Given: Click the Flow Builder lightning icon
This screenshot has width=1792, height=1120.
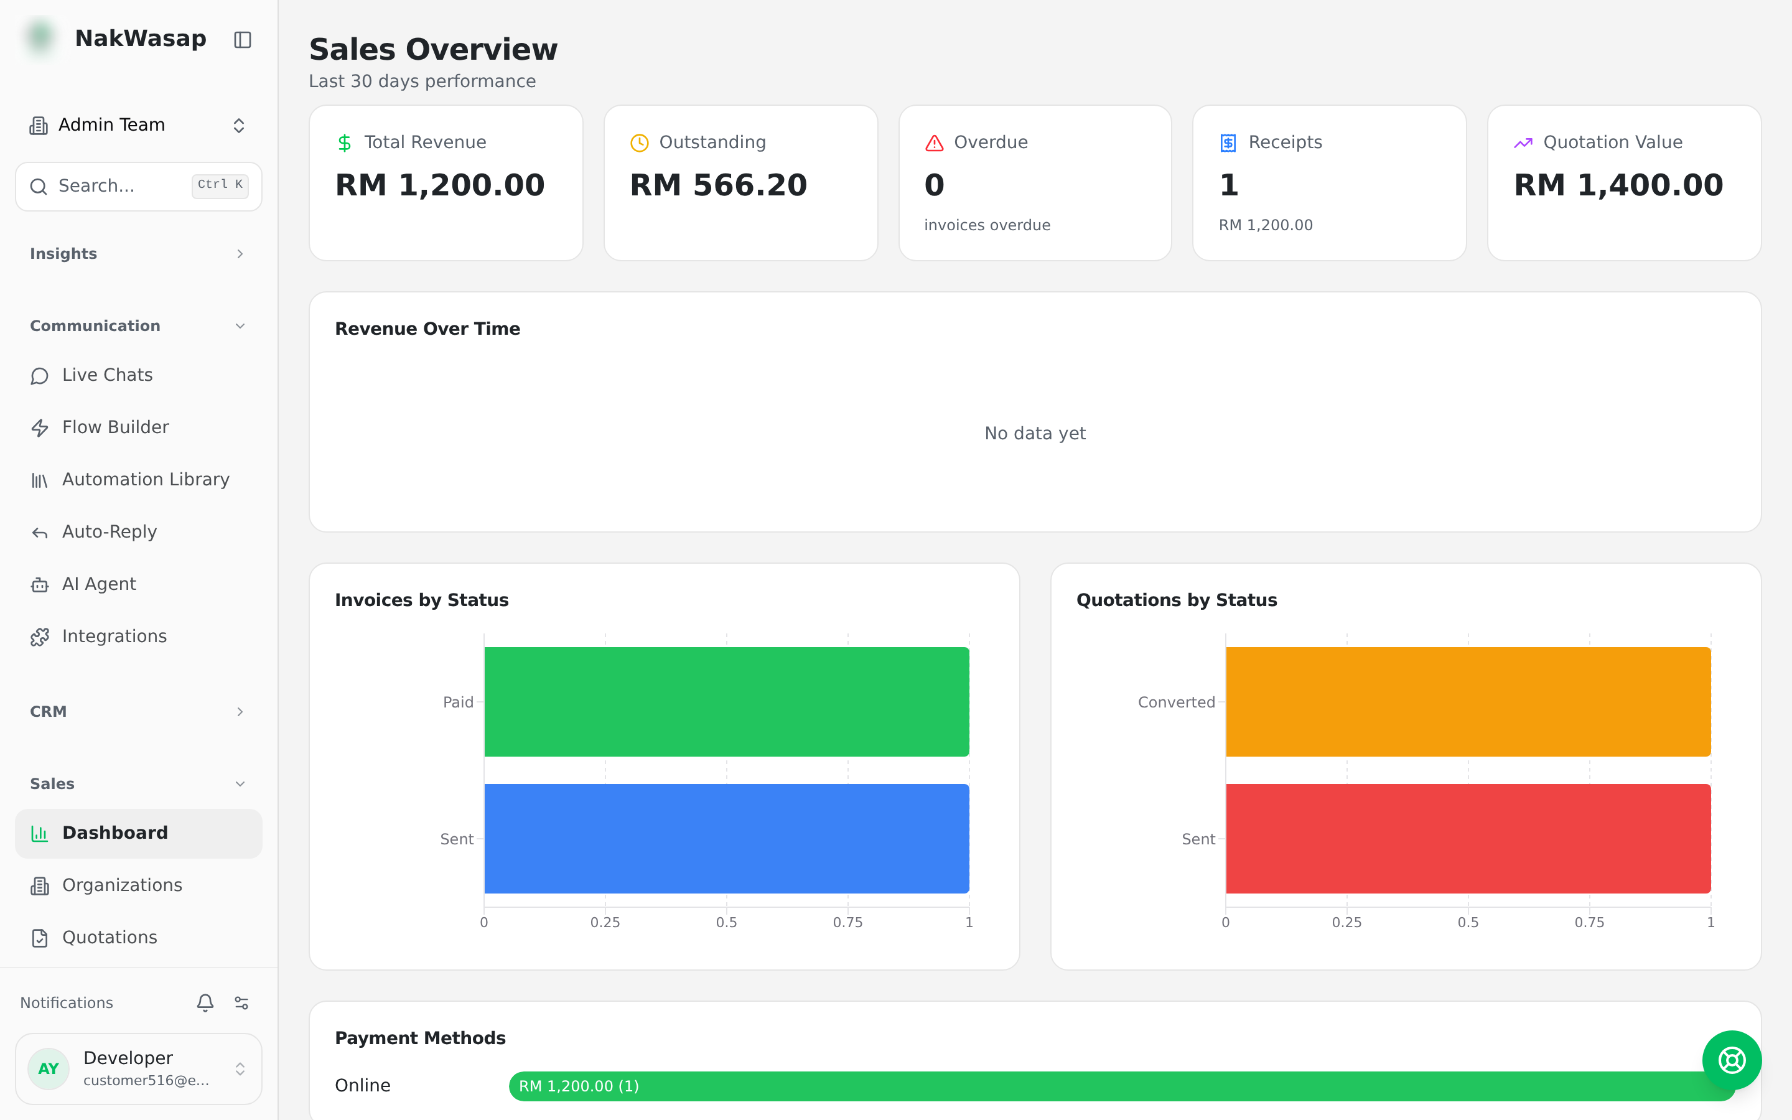Looking at the screenshot, I should [40, 428].
